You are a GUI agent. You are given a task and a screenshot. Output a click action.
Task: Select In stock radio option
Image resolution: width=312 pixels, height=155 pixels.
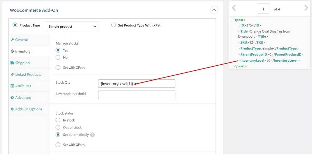coord(58,120)
